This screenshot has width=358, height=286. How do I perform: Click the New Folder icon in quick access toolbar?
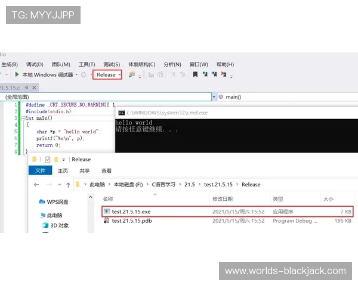pyautogui.click(x=56, y=159)
